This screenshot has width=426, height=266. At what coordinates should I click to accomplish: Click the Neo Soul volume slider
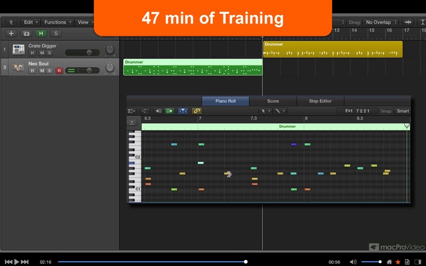tap(83, 71)
